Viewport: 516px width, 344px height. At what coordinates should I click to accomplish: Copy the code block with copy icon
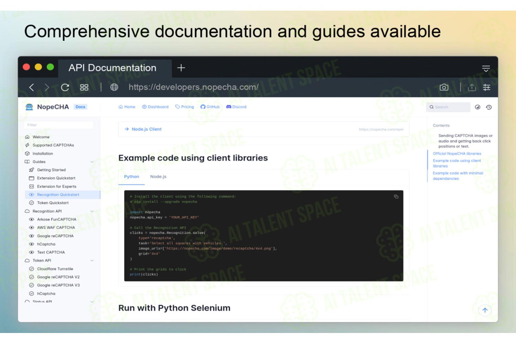[x=396, y=197]
